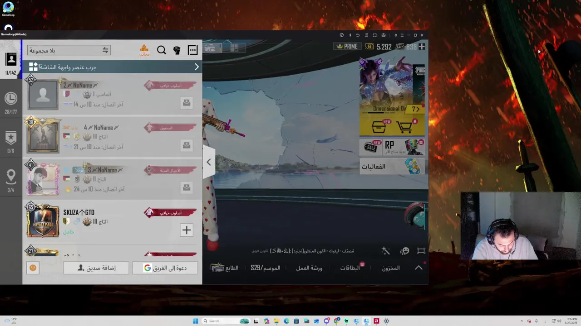Add UC with the plus icon

pyautogui.click(x=422, y=47)
